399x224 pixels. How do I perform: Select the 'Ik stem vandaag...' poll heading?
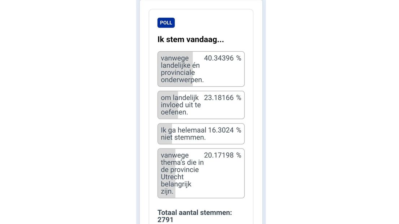coord(190,39)
